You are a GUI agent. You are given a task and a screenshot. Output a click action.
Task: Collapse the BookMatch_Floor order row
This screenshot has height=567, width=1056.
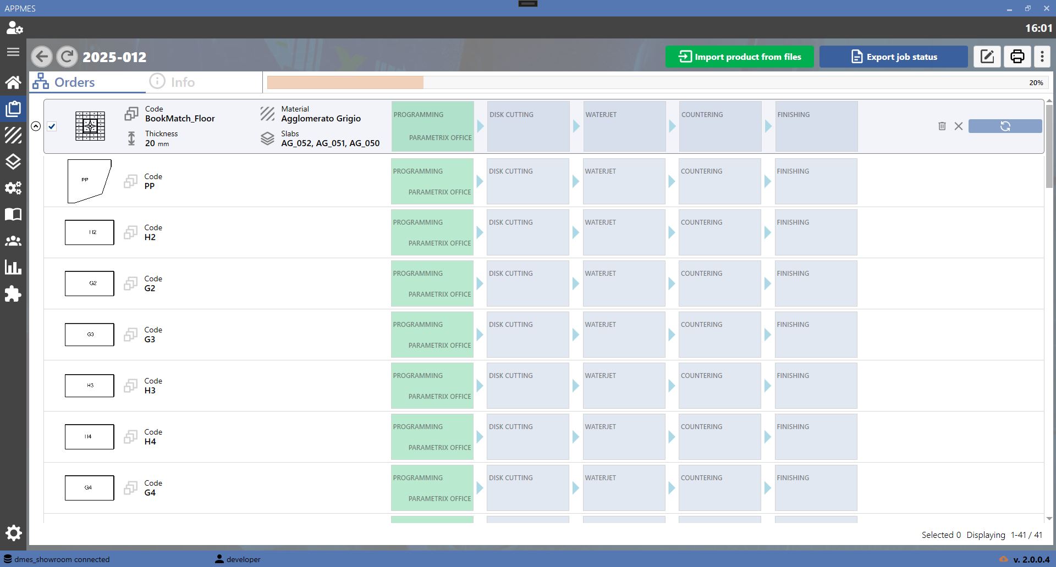pos(36,126)
